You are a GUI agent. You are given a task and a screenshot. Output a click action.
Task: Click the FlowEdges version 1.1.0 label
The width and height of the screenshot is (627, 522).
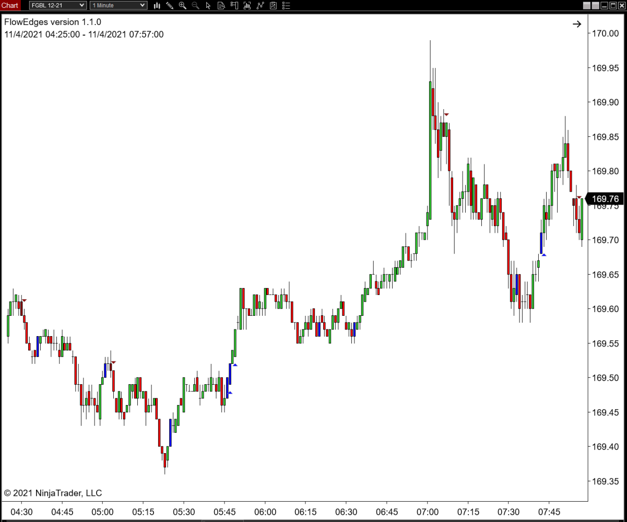53,22
